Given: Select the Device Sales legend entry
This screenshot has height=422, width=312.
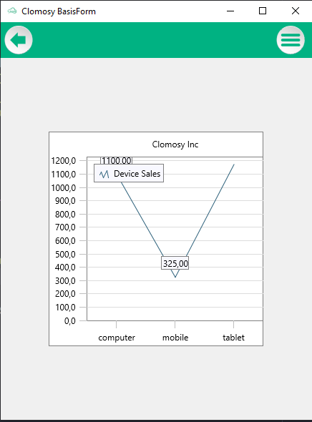Looking at the screenshot, I should point(129,173).
